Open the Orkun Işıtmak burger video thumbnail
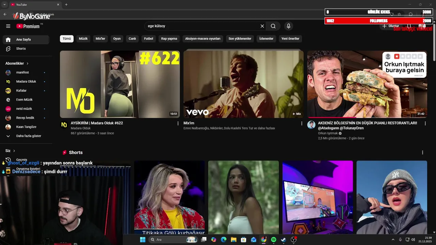The height and width of the screenshot is (245, 436). tap(367, 84)
